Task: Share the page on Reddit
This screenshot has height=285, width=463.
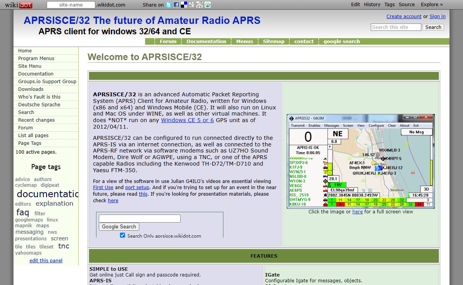Action: point(199,5)
